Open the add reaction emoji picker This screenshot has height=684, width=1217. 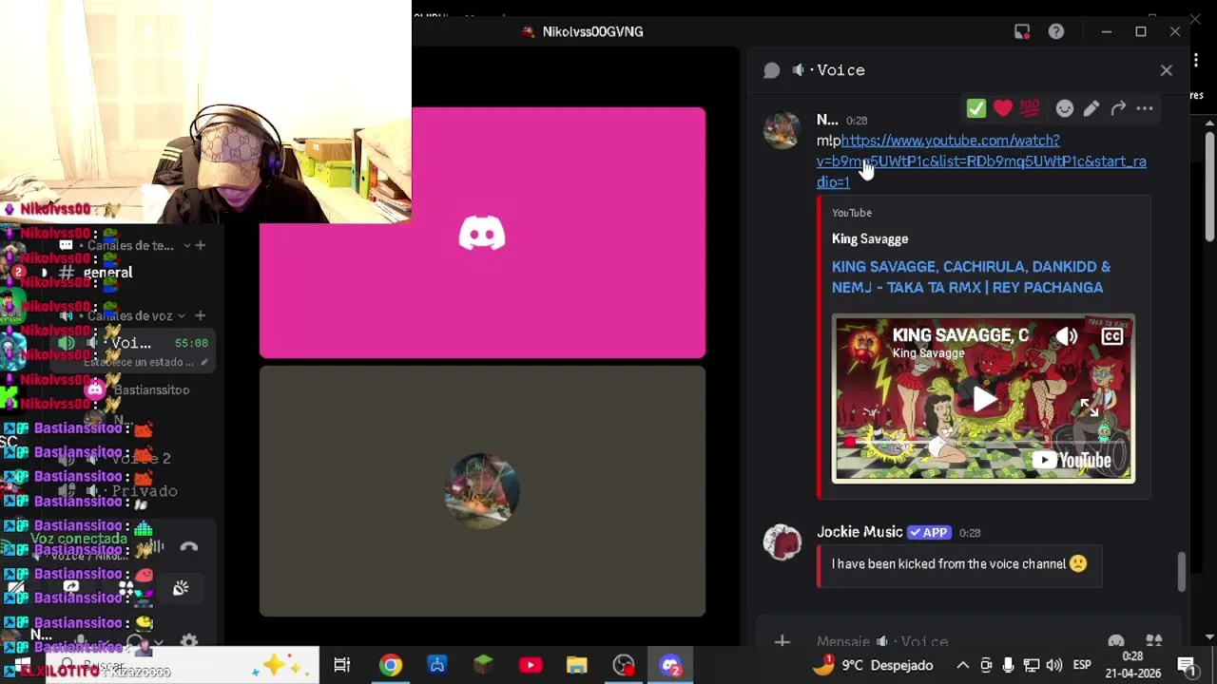1064,109
